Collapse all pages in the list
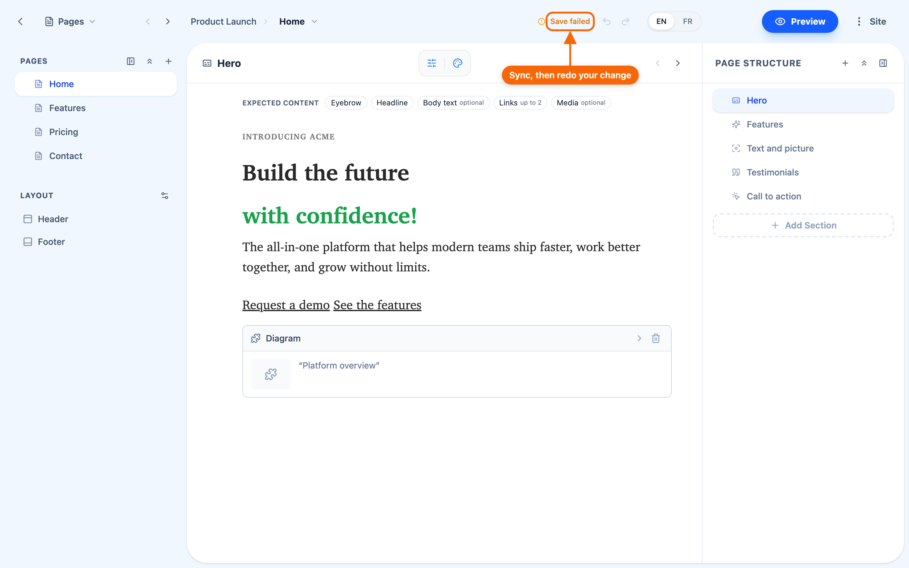This screenshot has width=909, height=568. click(150, 61)
